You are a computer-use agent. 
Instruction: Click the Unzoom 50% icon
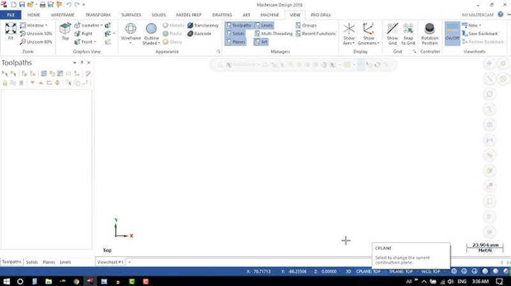point(36,33)
